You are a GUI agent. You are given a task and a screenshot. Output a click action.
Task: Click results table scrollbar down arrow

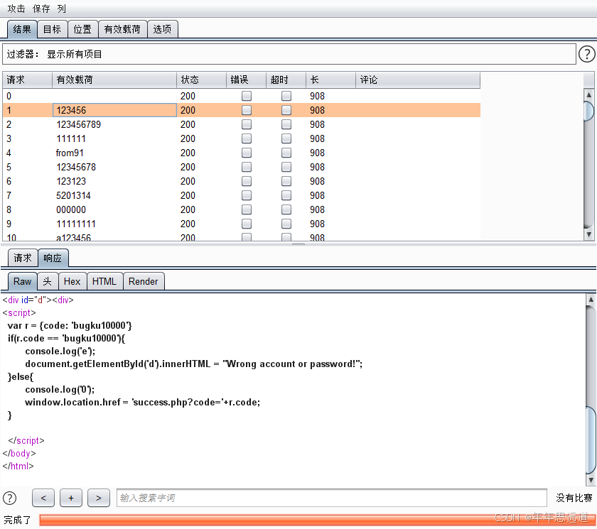coord(588,234)
